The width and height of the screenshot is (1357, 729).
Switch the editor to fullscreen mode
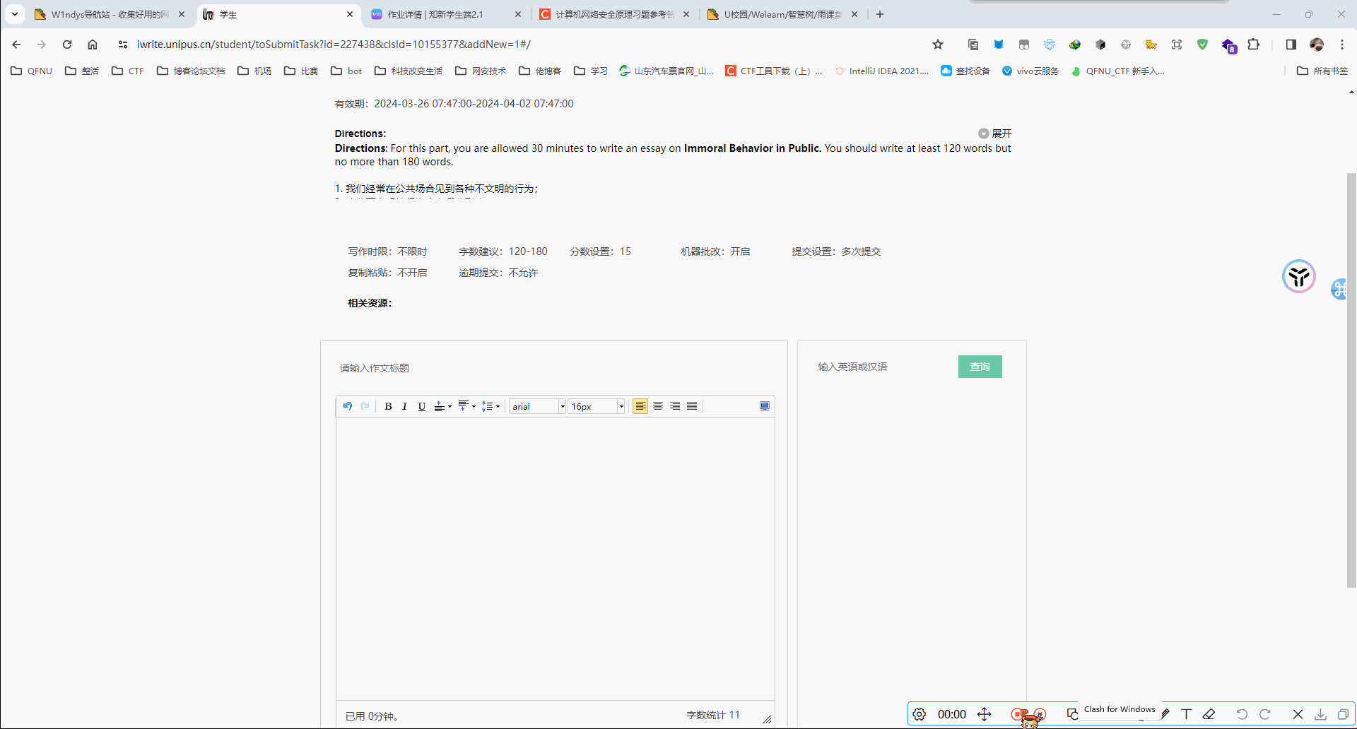point(764,406)
